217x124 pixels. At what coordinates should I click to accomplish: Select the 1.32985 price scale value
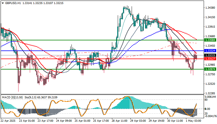coord(210,65)
